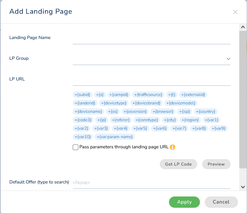Click the Preview button

point(216,164)
